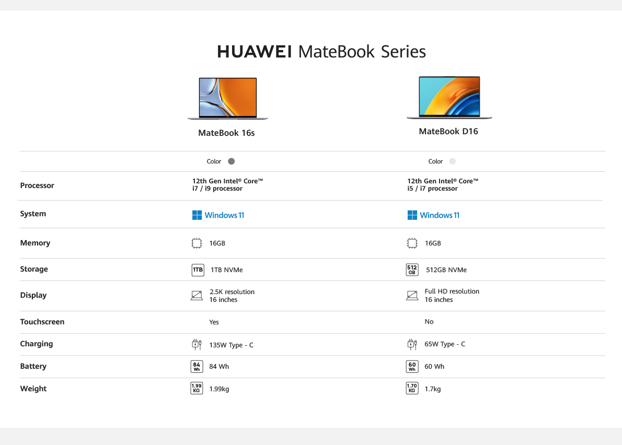
Task: Click the Windows 11 logo under MateBook D16
Action: [x=433, y=215]
